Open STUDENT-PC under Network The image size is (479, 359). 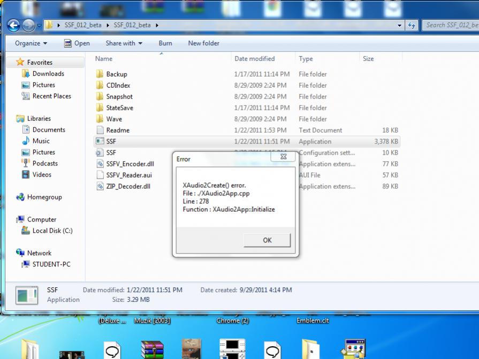[x=51, y=264]
